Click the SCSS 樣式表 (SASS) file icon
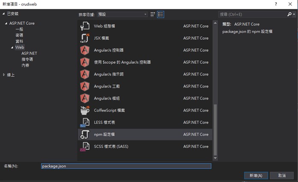 pos(85,147)
